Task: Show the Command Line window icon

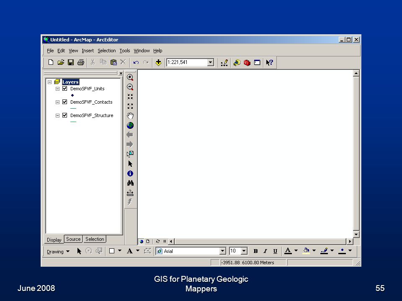Action: pyautogui.click(x=257, y=62)
